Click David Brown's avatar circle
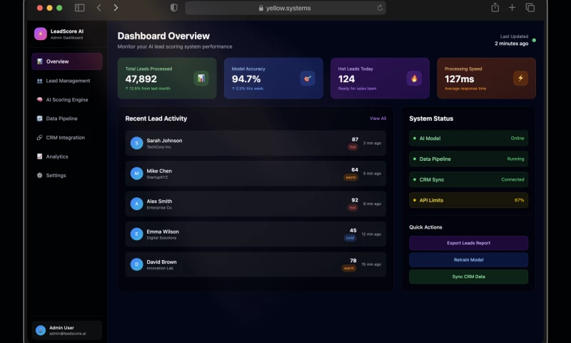 (x=136, y=264)
